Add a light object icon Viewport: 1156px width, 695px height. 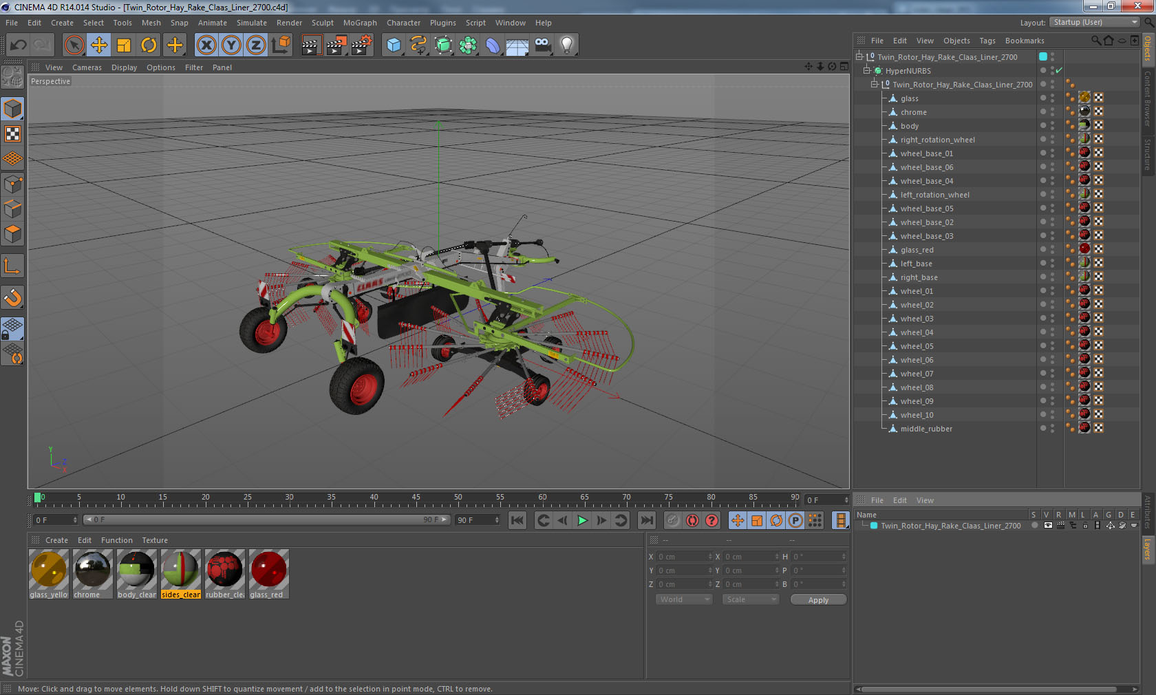tap(566, 45)
